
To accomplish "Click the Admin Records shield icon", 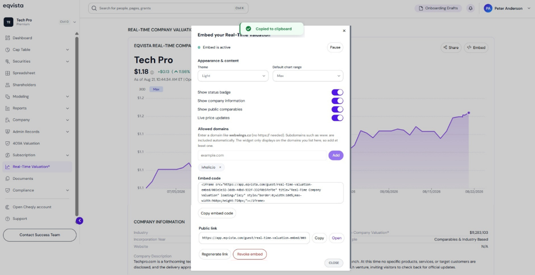I will tap(7, 132).
